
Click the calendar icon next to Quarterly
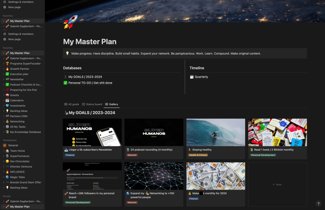tap(192, 77)
